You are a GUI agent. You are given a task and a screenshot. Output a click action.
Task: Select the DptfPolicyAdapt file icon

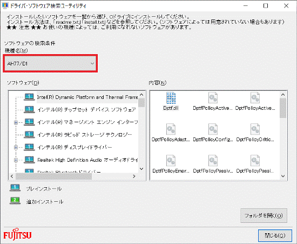[171, 129]
